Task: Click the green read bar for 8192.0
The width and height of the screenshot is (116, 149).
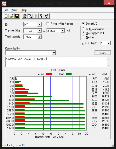Action: [x=50, y=128]
